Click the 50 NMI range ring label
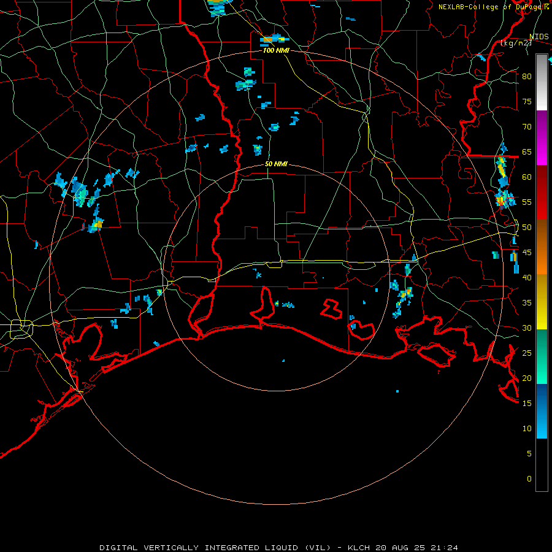This screenshot has width=552, height=552. pyautogui.click(x=276, y=164)
